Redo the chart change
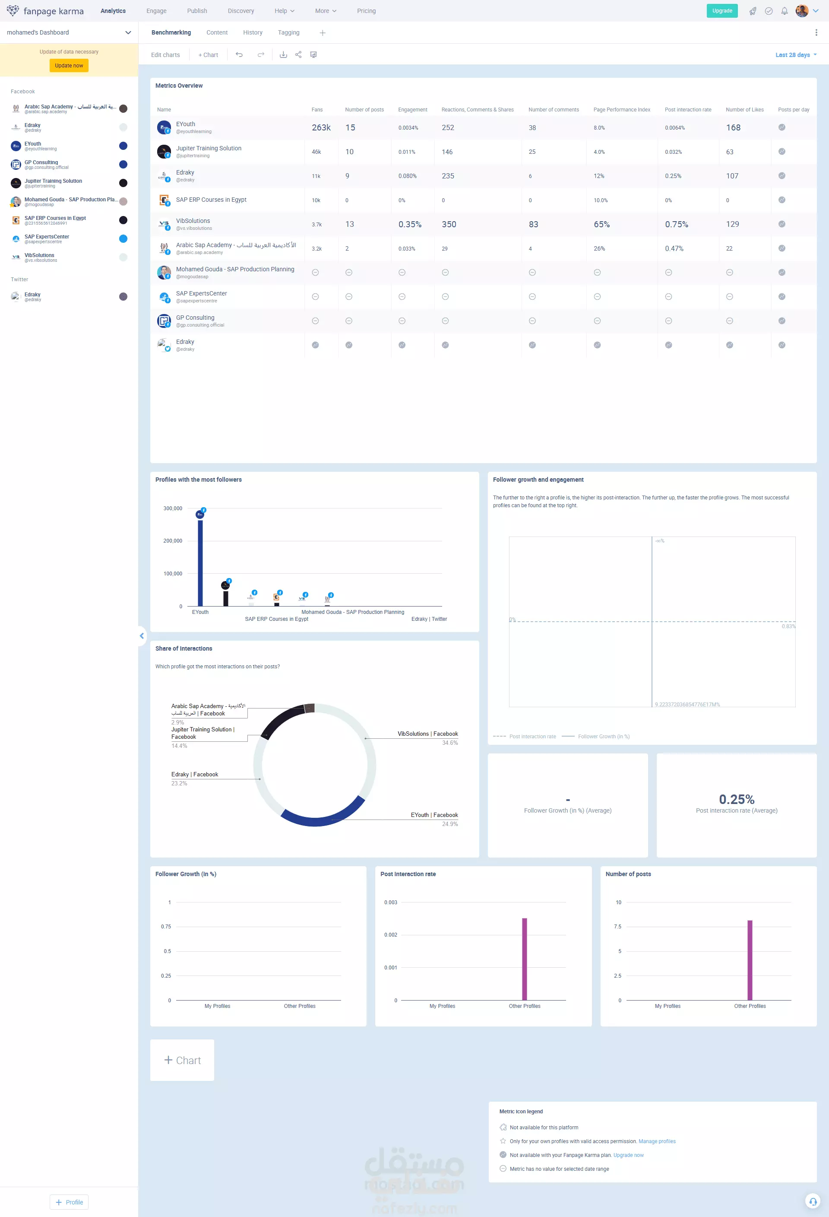This screenshot has width=829, height=1217. pyautogui.click(x=261, y=54)
